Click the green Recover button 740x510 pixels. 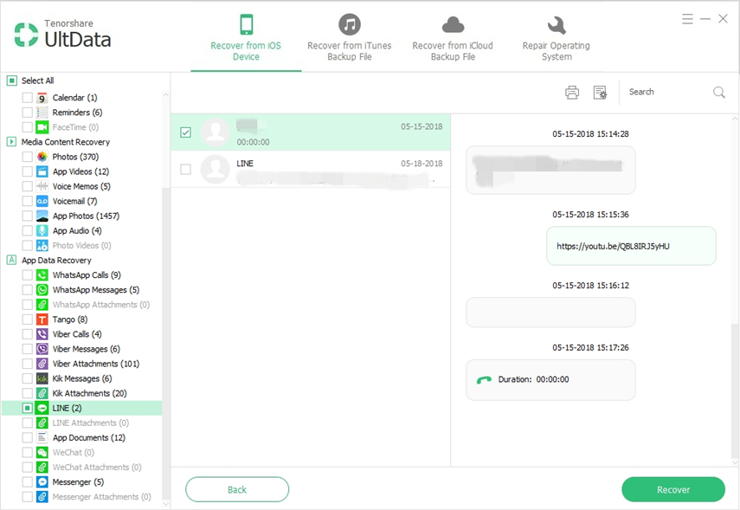[673, 489]
